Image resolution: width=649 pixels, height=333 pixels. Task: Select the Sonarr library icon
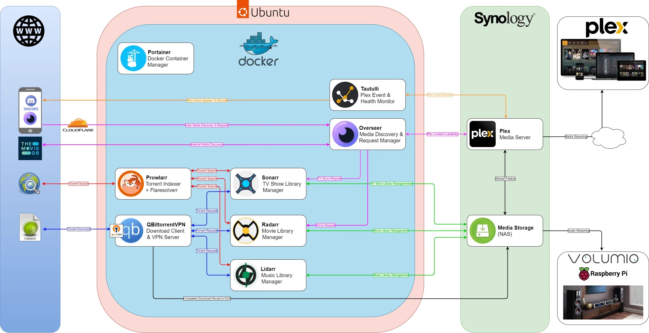pyautogui.click(x=245, y=184)
